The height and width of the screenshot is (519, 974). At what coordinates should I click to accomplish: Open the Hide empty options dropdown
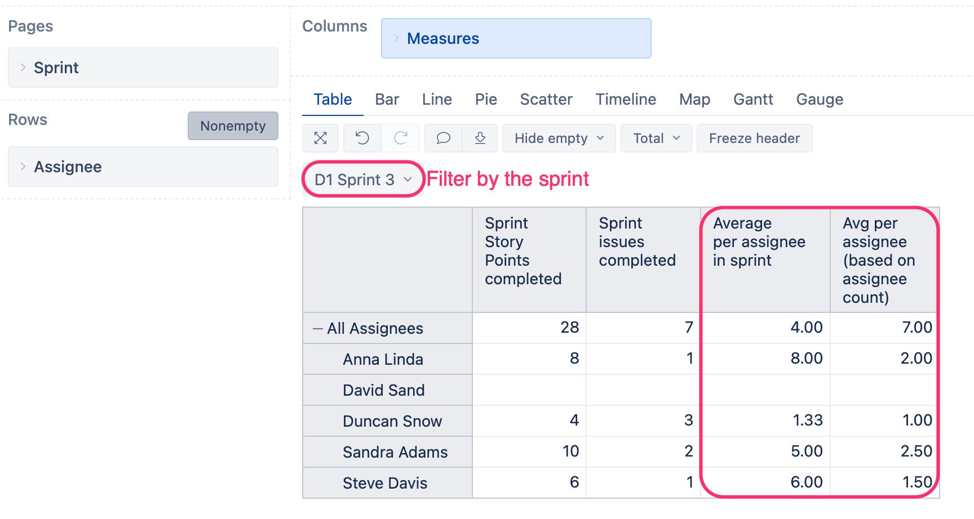pos(557,138)
